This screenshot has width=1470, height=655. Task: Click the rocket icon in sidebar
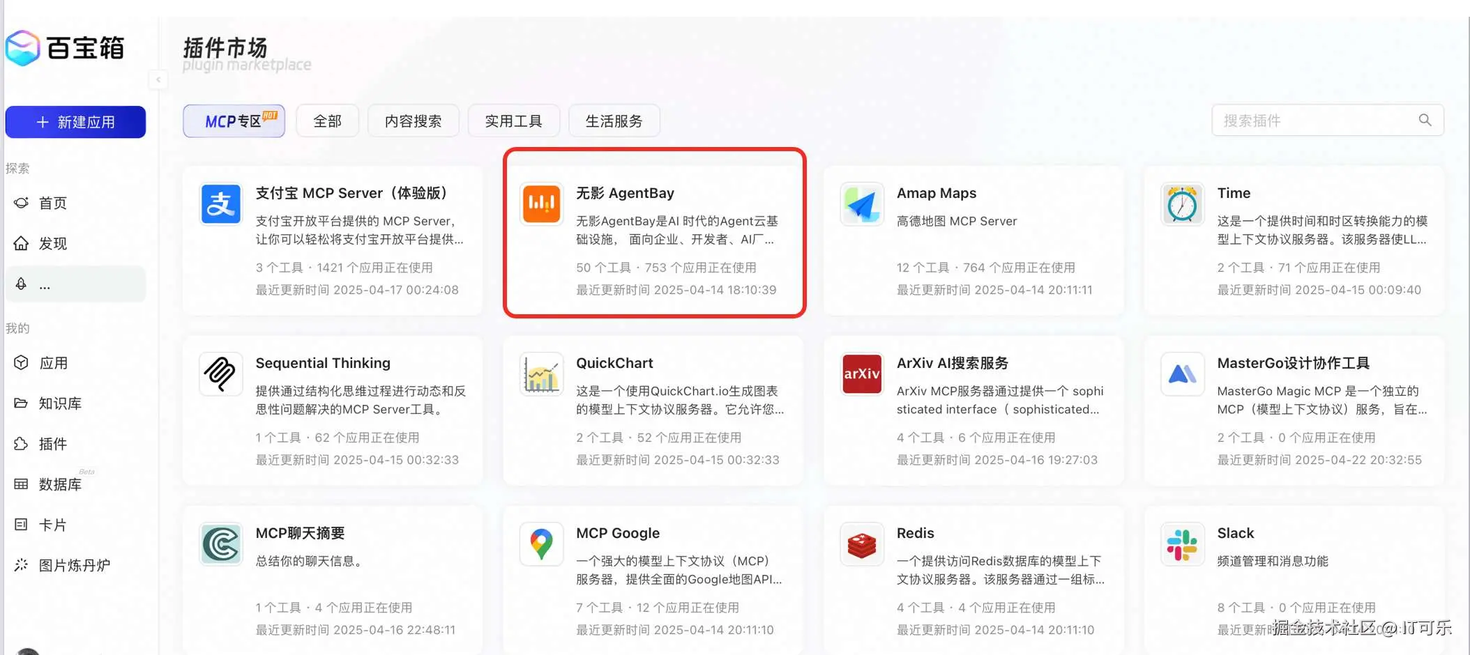click(22, 284)
